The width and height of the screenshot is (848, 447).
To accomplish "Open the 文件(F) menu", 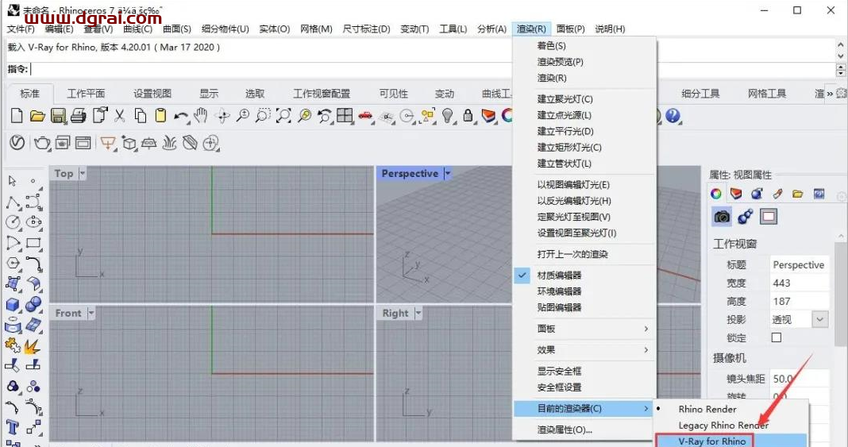I will click(x=21, y=29).
